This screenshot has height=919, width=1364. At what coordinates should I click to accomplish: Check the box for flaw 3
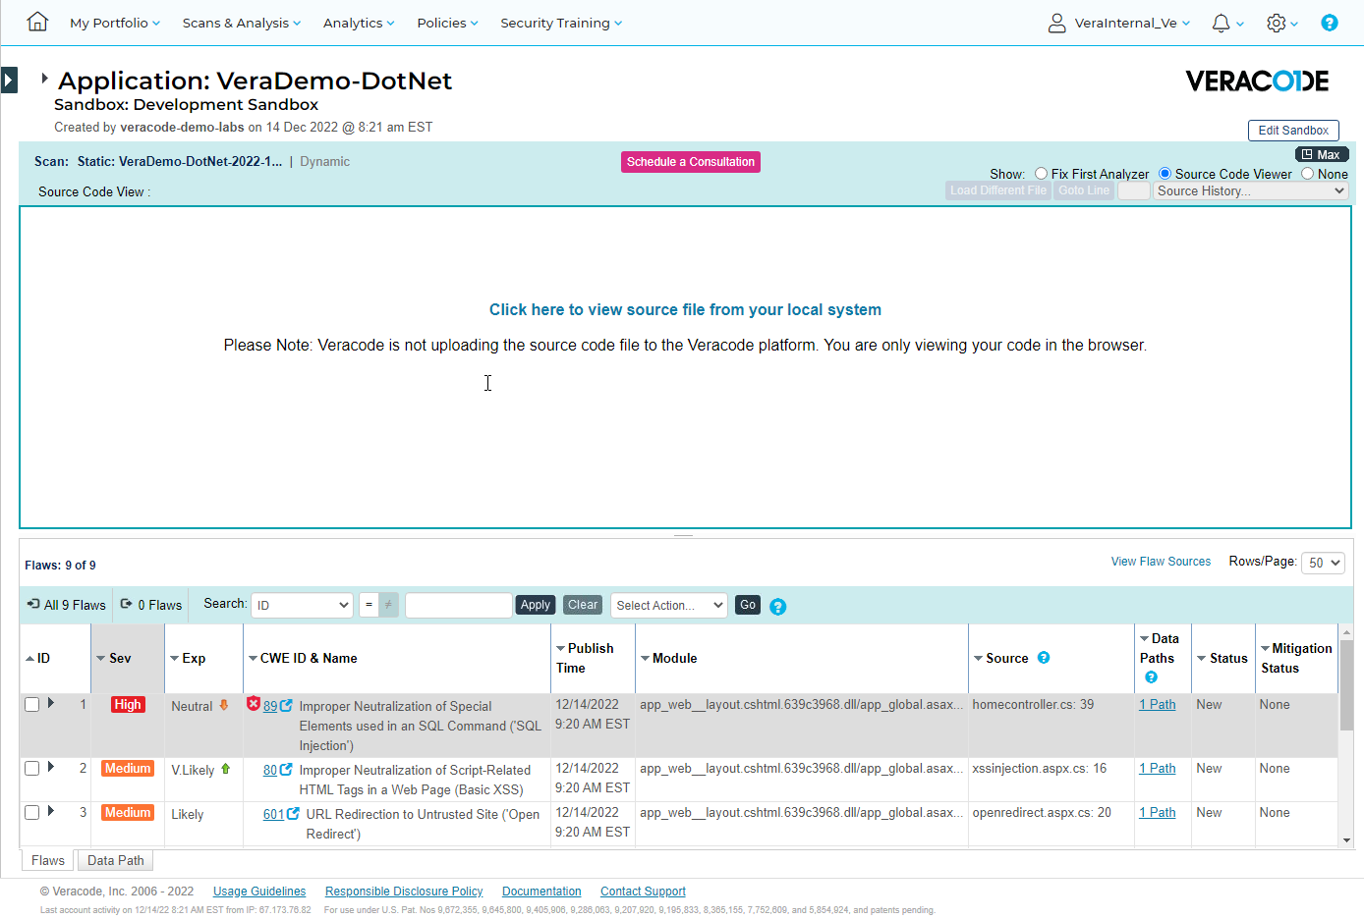tap(32, 812)
